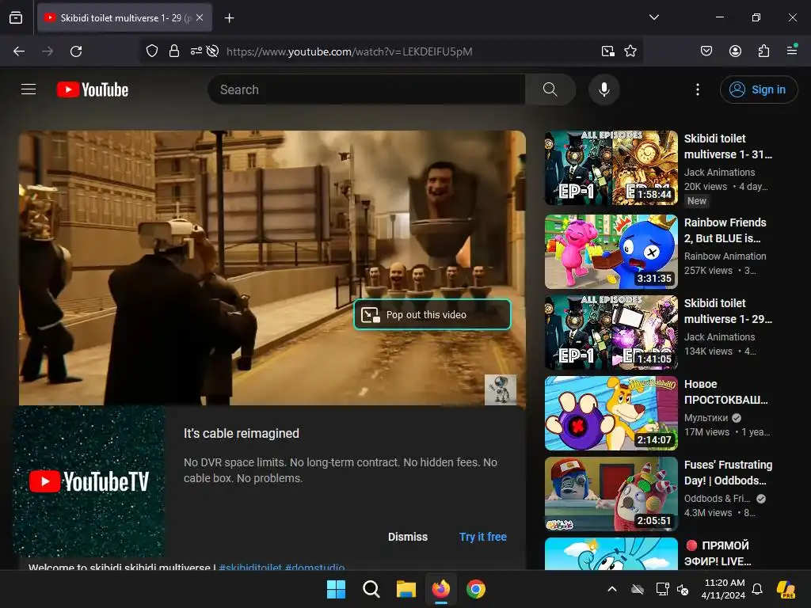Image resolution: width=811 pixels, height=608 pixels.
Task: Open Fuses' Frustrating Day Oddbods title
Action: 728,473
